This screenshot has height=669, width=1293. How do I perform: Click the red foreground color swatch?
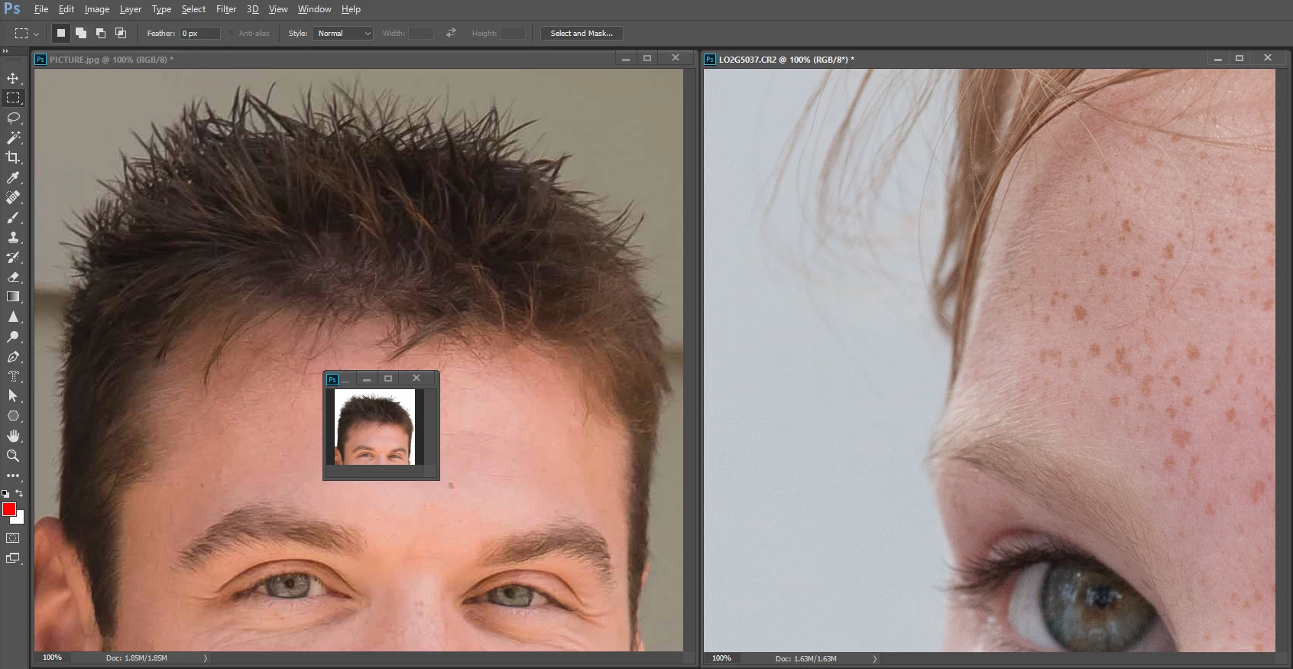coord(9,509)
